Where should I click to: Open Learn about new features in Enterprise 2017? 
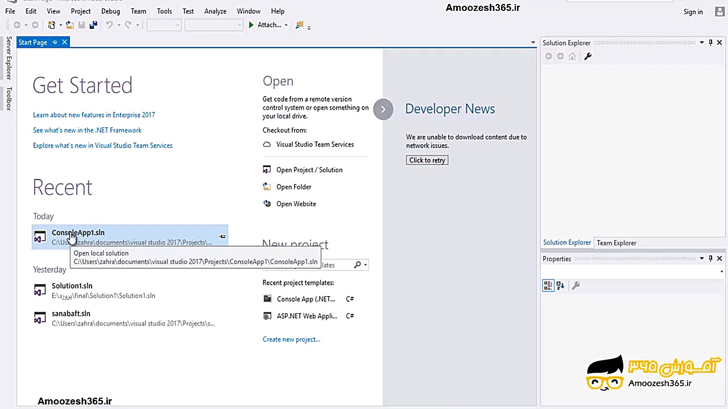pos(94,115)
